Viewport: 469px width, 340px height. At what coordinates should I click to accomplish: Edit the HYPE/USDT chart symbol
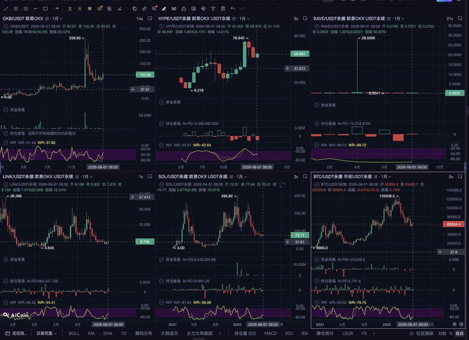pos(234,19)
